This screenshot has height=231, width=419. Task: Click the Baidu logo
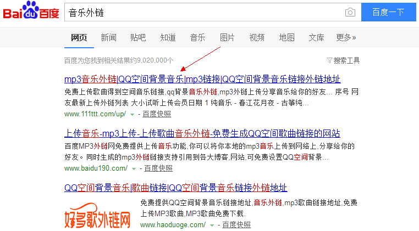(31, 10)
